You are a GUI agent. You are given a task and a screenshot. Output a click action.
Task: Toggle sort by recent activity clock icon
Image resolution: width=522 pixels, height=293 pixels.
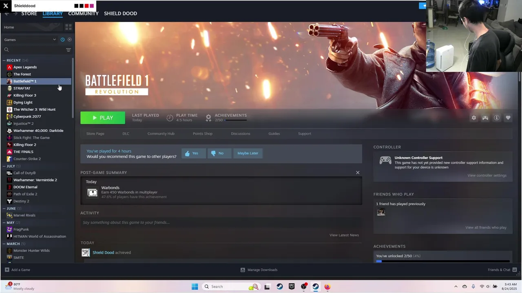[x=62, y=39]
